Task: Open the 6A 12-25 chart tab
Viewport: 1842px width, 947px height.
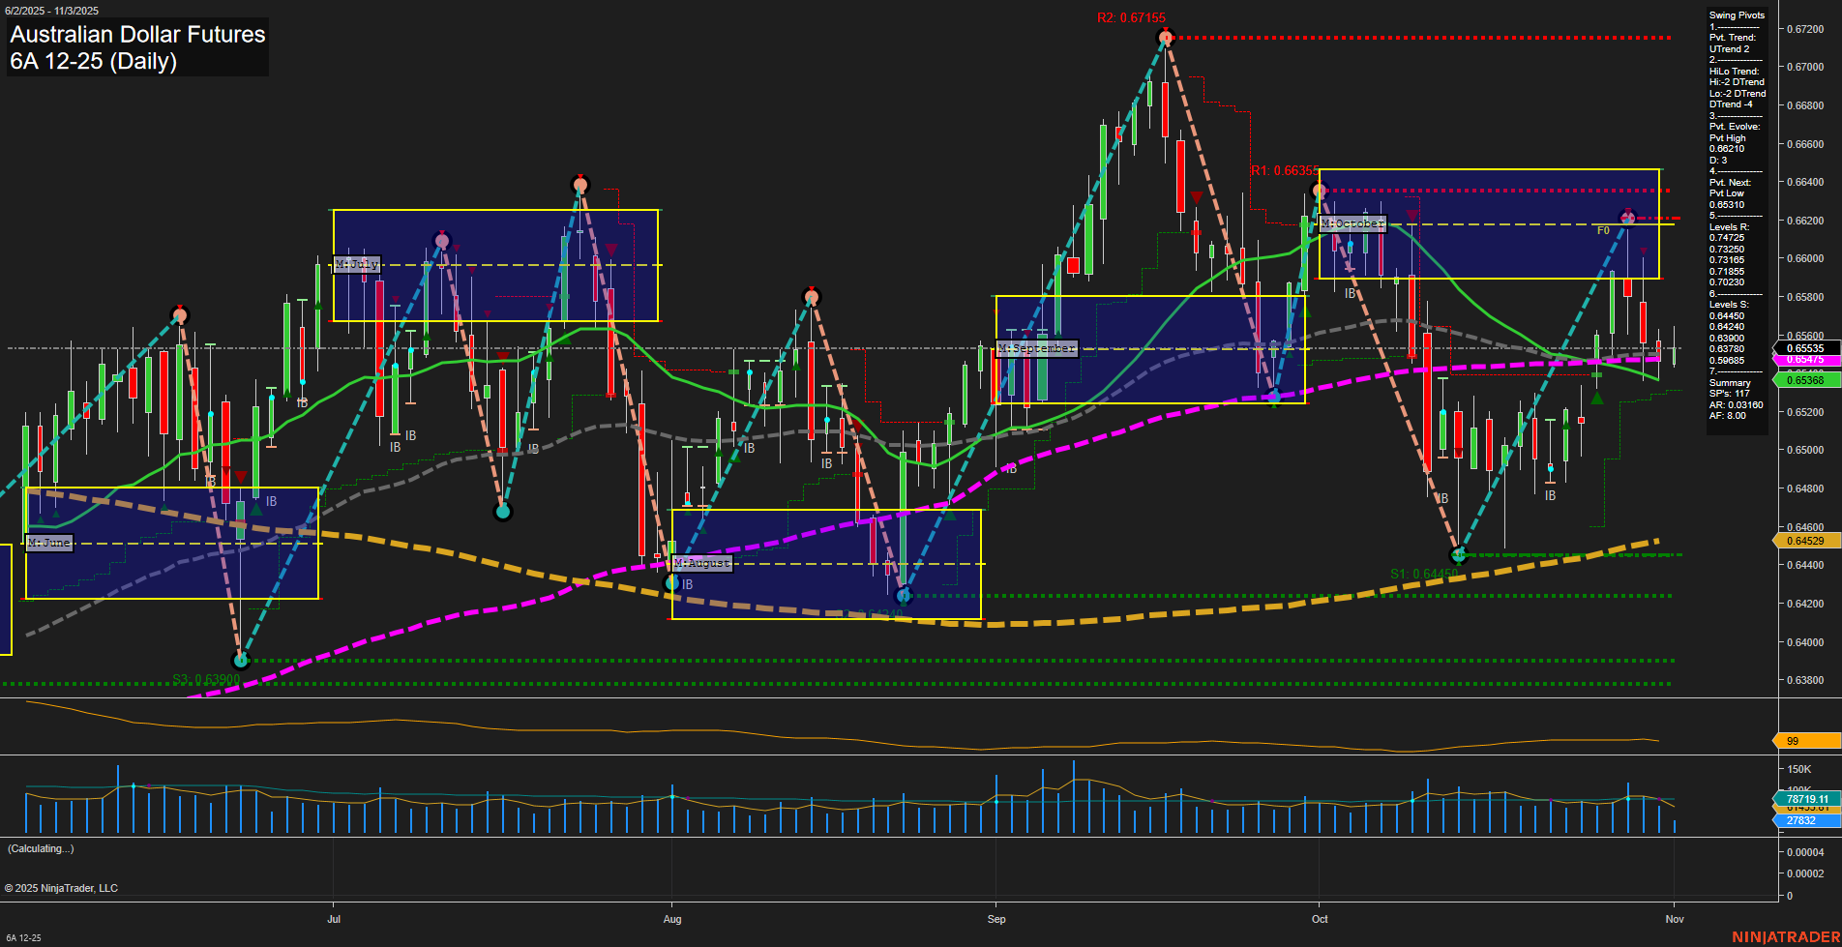Action: point(23,937)
